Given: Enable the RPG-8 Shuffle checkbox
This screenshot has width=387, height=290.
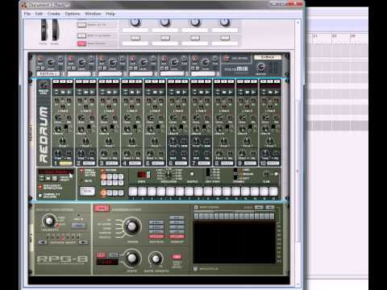Looking at the screenshot, I should click(196, 268).
